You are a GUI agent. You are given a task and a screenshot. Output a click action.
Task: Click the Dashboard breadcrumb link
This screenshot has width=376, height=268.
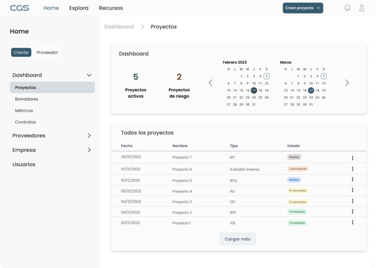point(119,27)
